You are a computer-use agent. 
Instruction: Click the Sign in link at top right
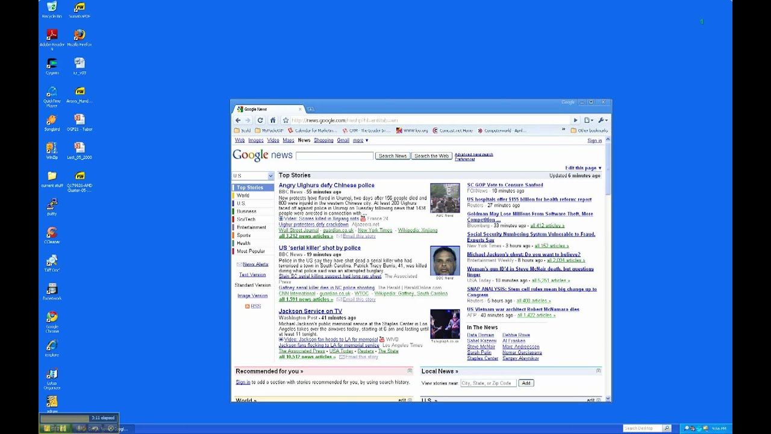pyautogui.click(x=595, y=141)
